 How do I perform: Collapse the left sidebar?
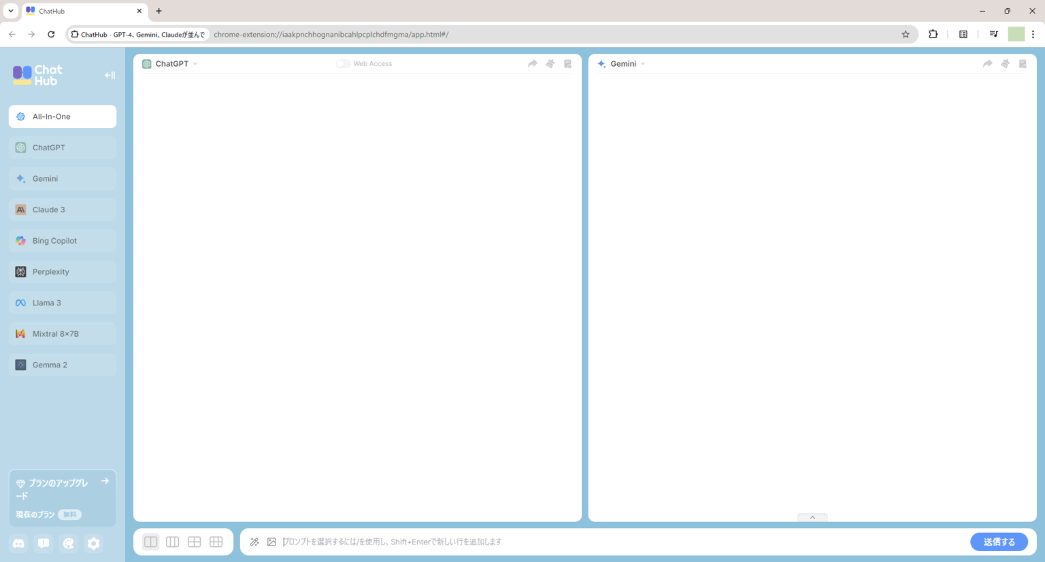click(110, 75)
